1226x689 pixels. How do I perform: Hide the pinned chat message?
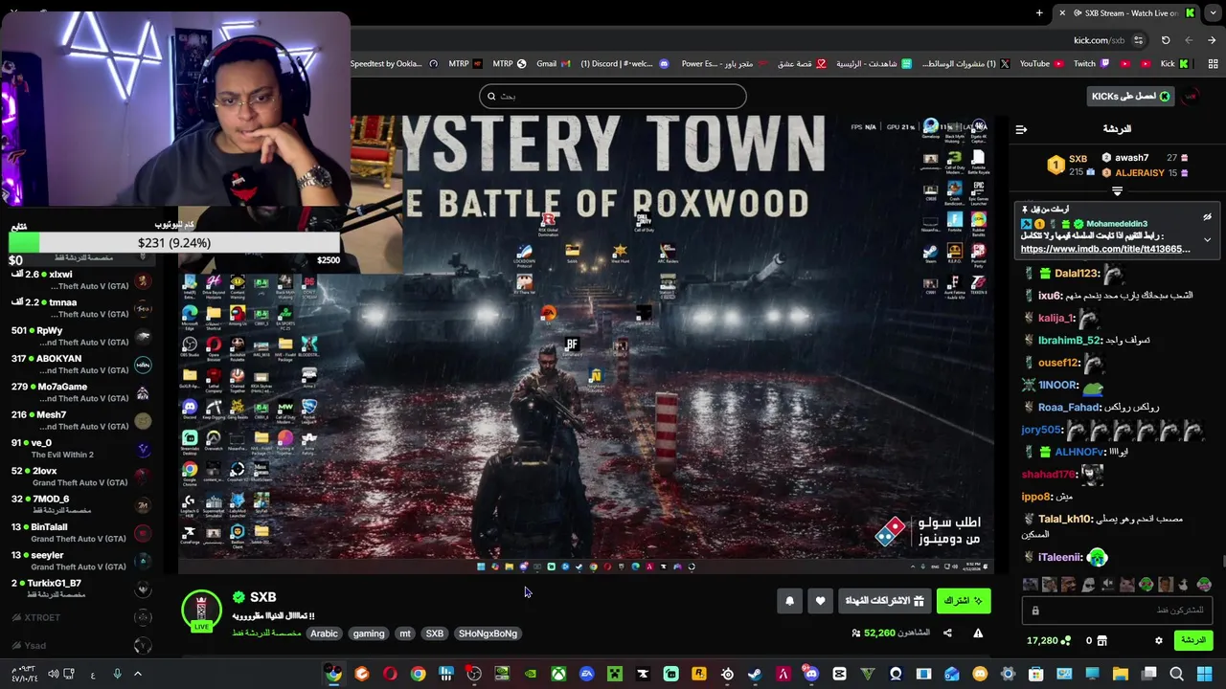click(1207, 218)
